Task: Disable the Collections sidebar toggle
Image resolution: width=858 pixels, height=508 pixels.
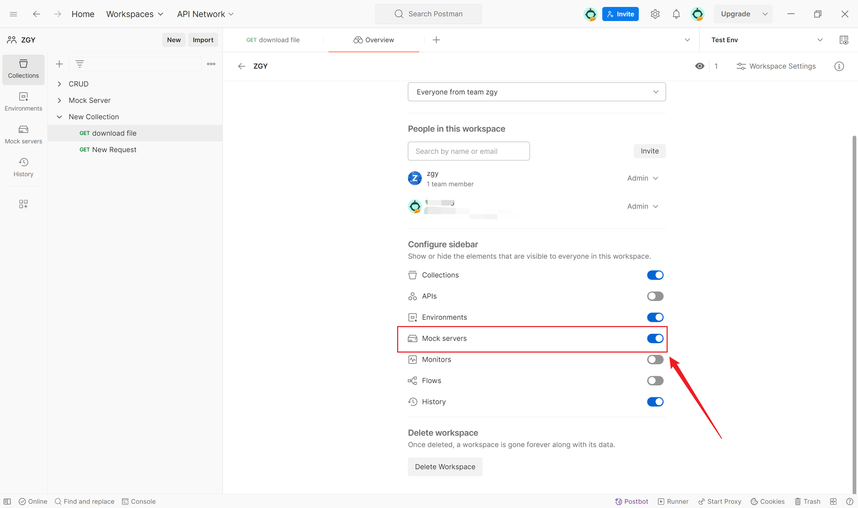Action: pyautogui.click(x=655, y=275)
